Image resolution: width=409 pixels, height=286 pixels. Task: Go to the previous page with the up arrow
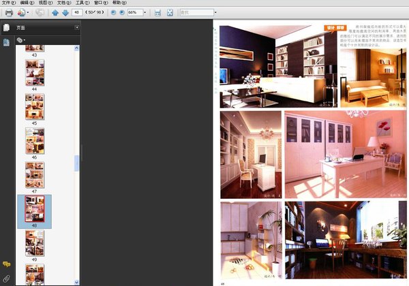pyautogui.click(x=55, y=12)
